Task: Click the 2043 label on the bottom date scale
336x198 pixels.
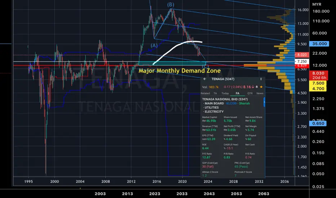Action: pos(209,194)
